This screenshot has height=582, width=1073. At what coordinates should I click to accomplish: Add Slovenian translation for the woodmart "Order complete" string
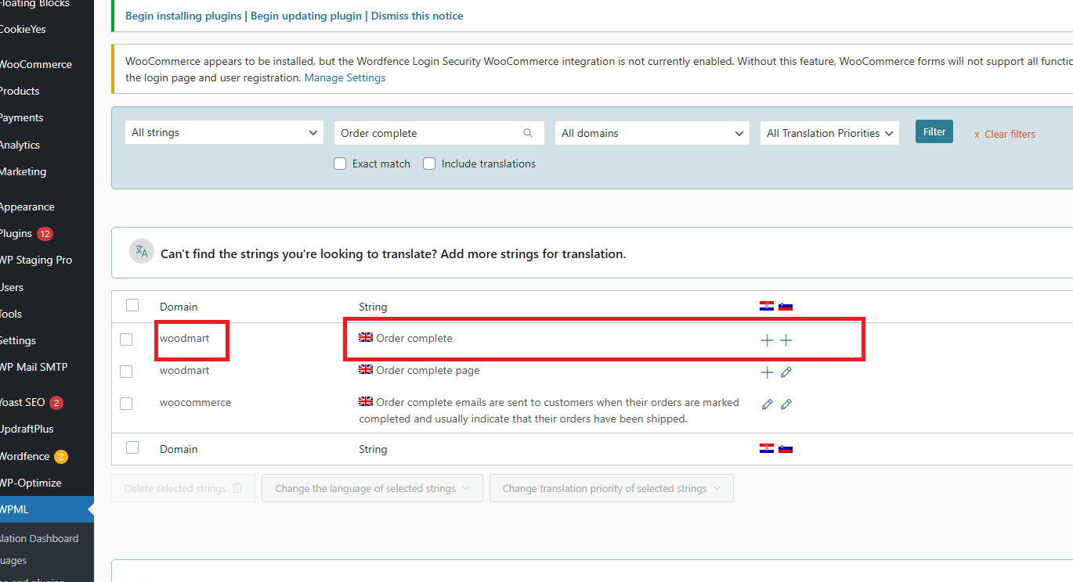coord(786,340)
